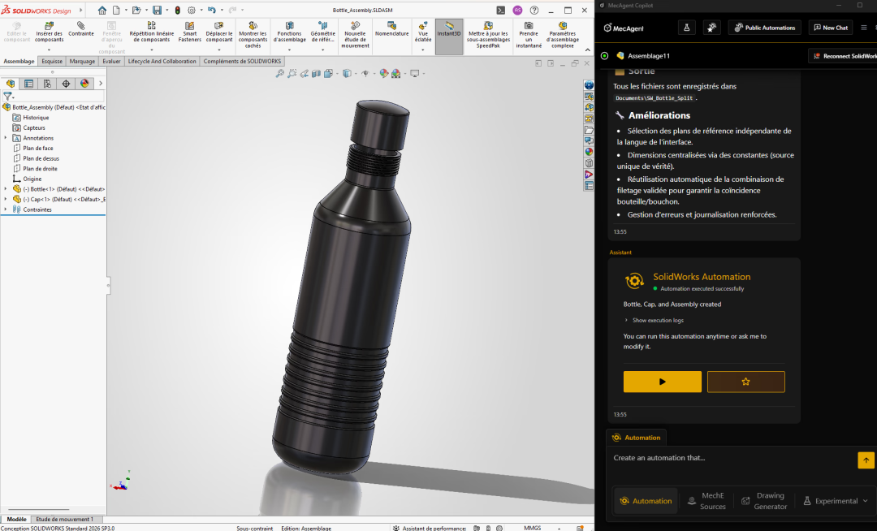Toggle the Instant3D button
877x531 pixels.
(x=448, y=37)
